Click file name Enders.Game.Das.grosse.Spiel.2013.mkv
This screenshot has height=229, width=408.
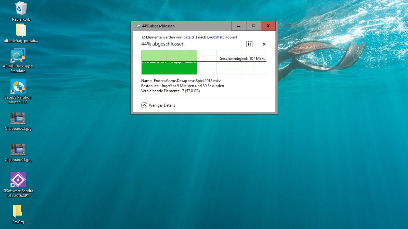pyautogui.click(x=187, y=81)
